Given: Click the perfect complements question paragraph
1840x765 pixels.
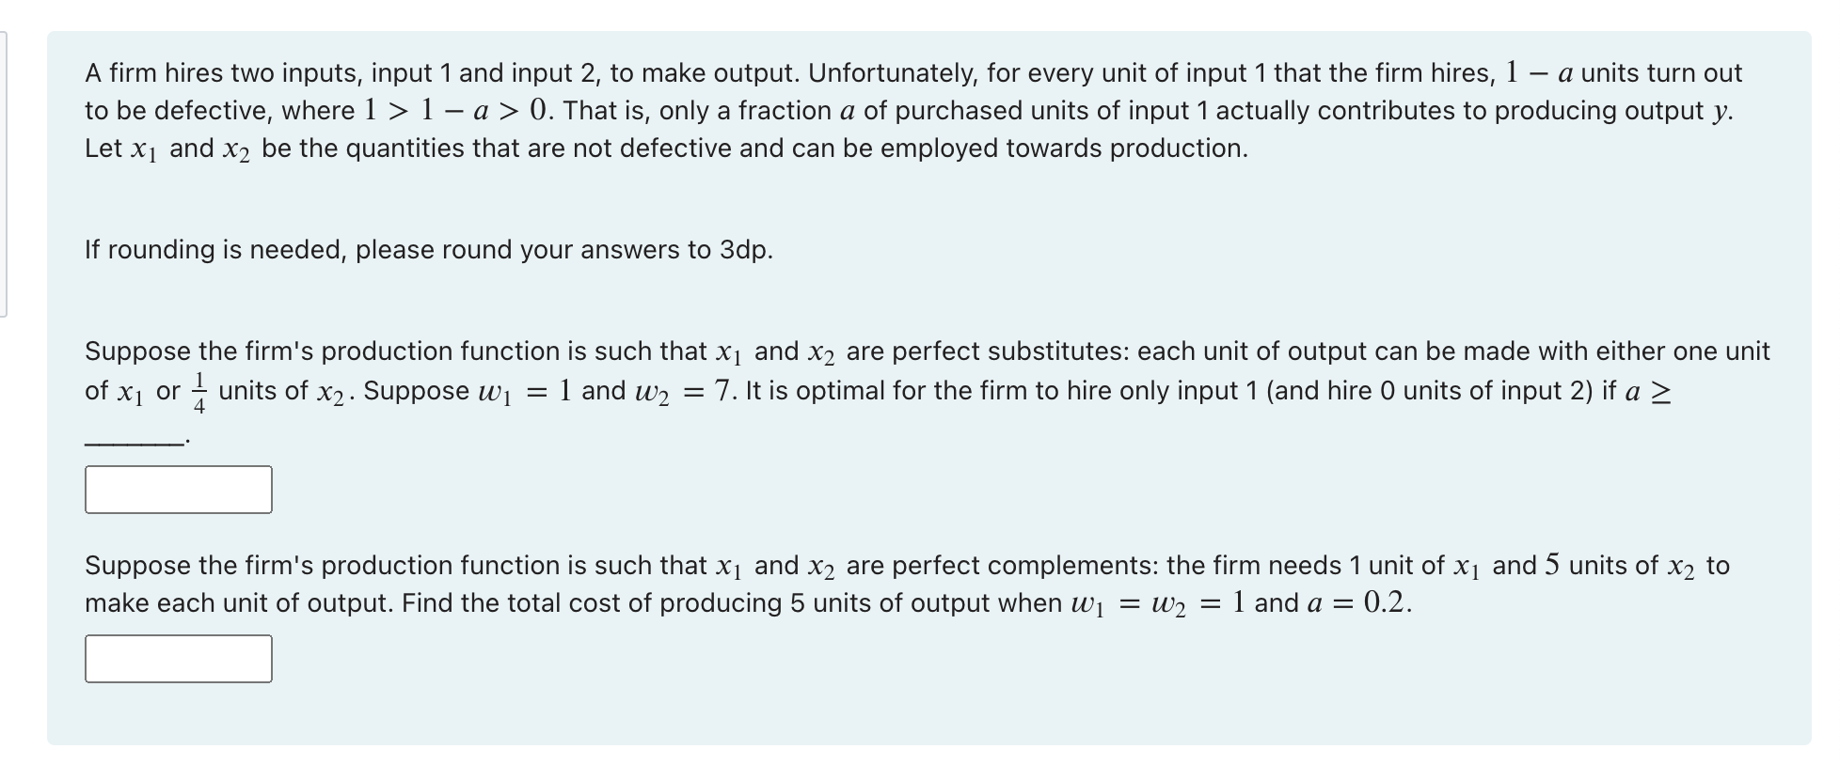Looking at the screenshot, I should click(847, 583).
